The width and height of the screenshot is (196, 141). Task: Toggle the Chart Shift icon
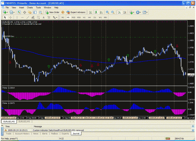[125, 12]
